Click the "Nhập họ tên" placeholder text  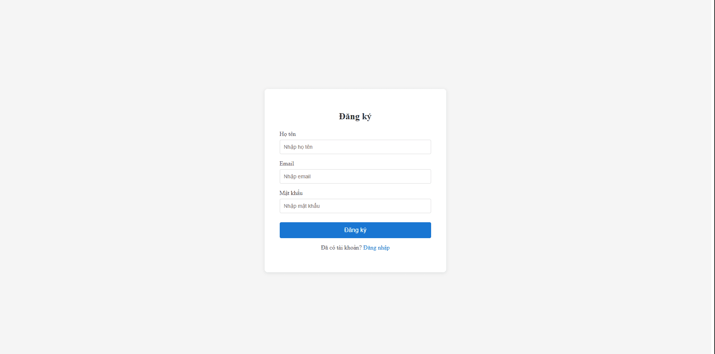(x=298, y=147)
